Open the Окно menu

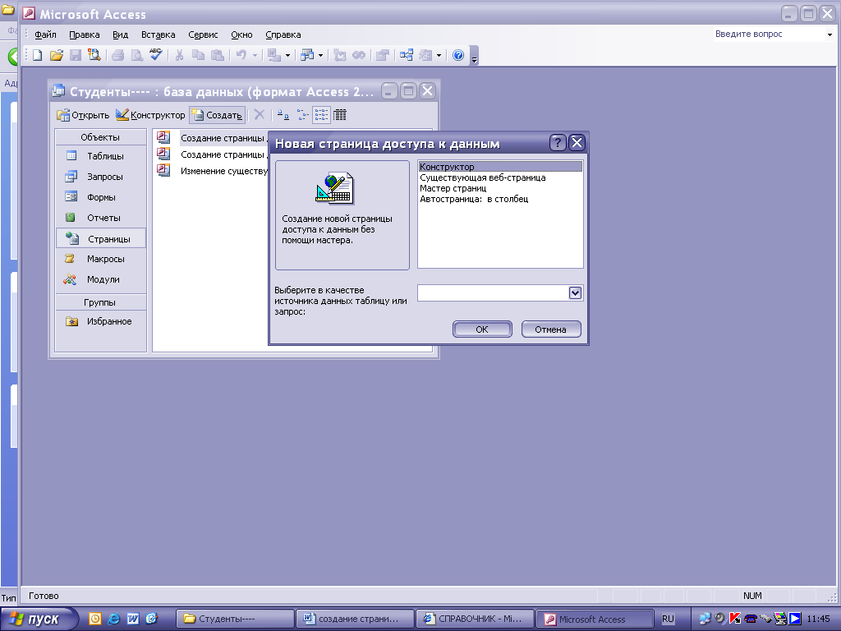(x=242, y=35)
